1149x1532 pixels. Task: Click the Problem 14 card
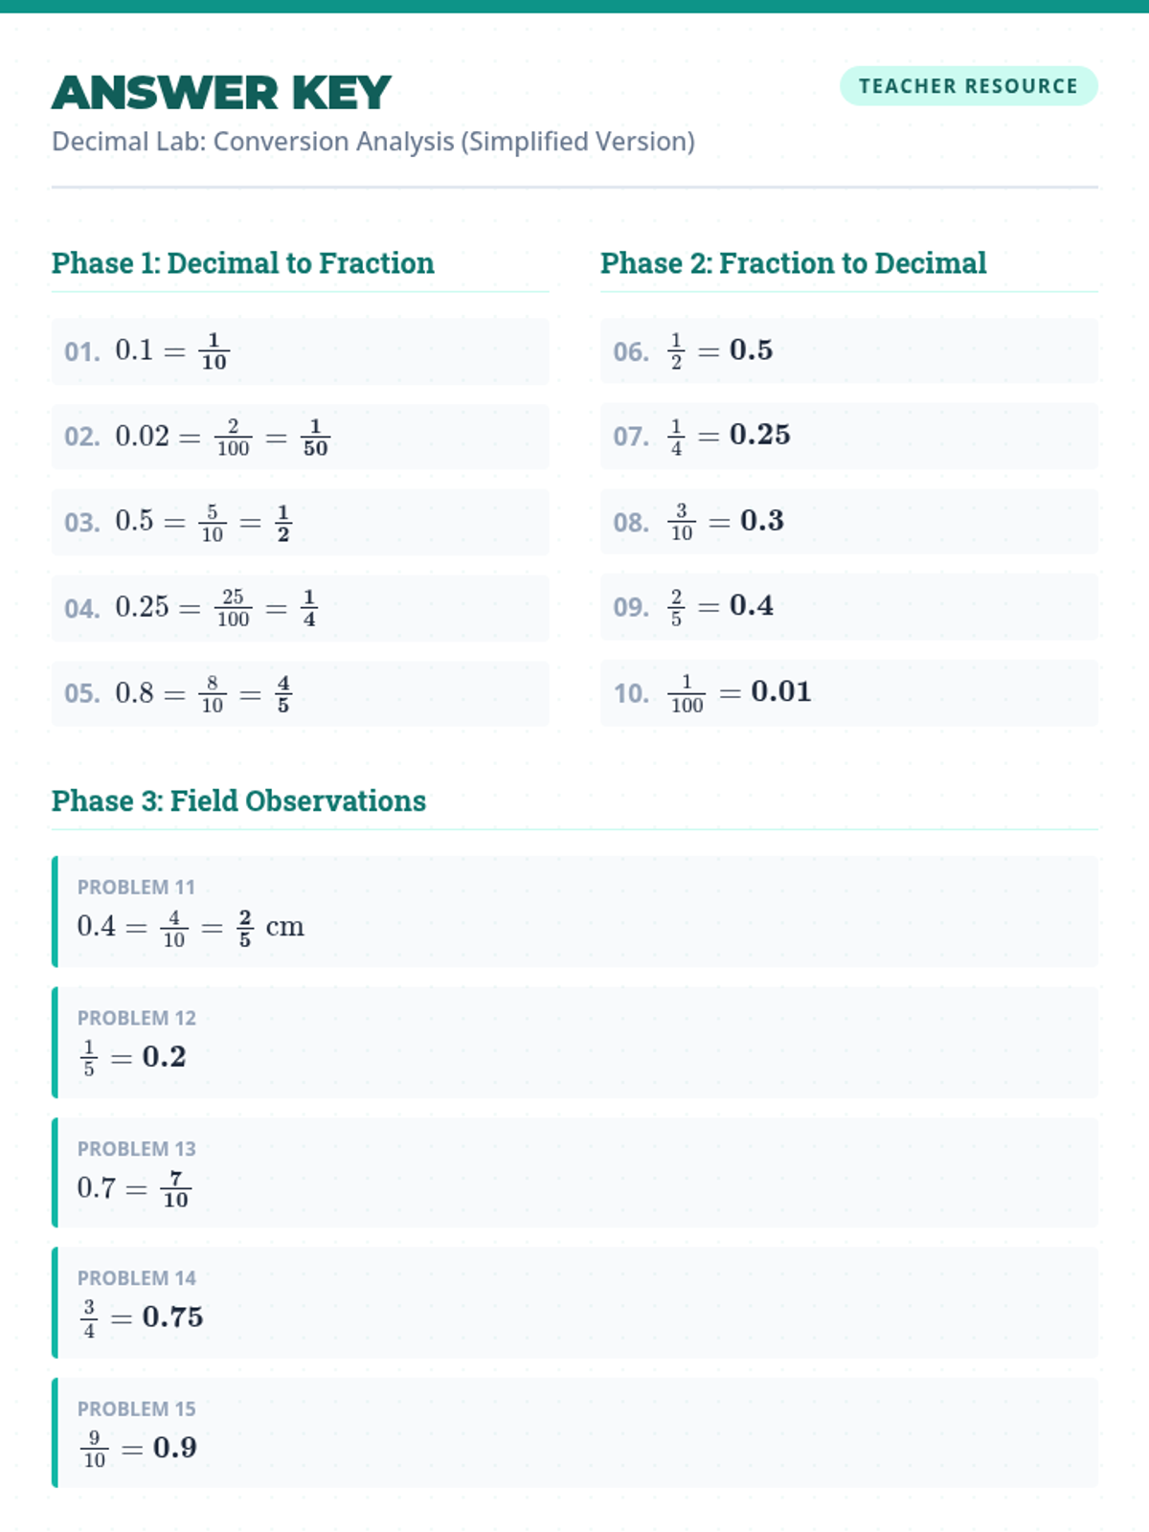[574, 1302]
